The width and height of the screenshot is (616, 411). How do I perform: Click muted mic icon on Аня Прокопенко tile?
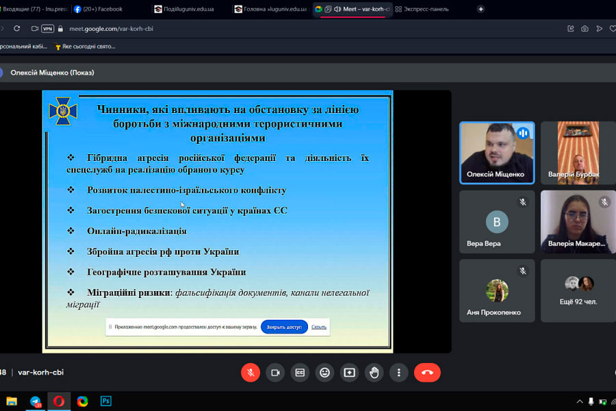click(522, 271)
